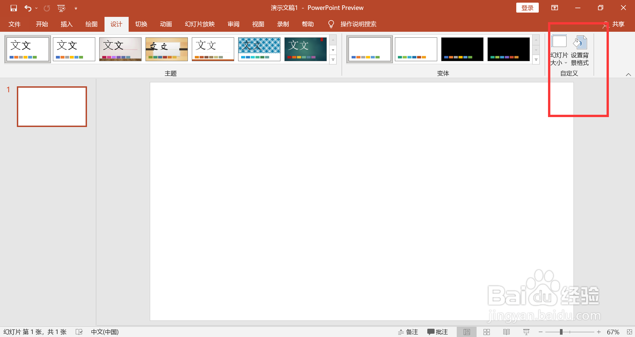Click the zoom out minus button

coord(540,332)
